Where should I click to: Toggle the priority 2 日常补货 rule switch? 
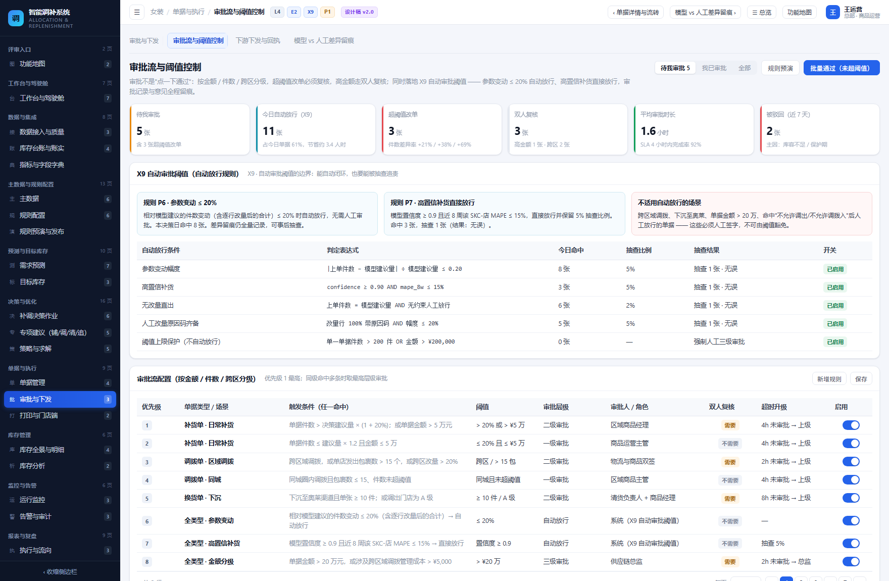851,444
